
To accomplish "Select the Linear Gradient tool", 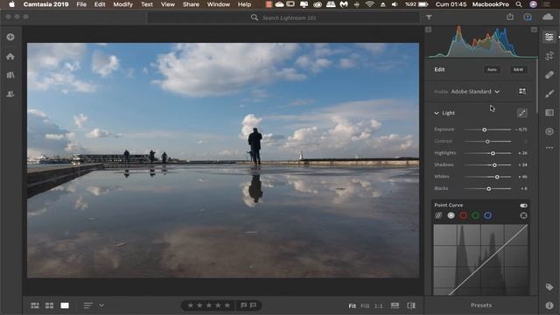I will 549,113.
